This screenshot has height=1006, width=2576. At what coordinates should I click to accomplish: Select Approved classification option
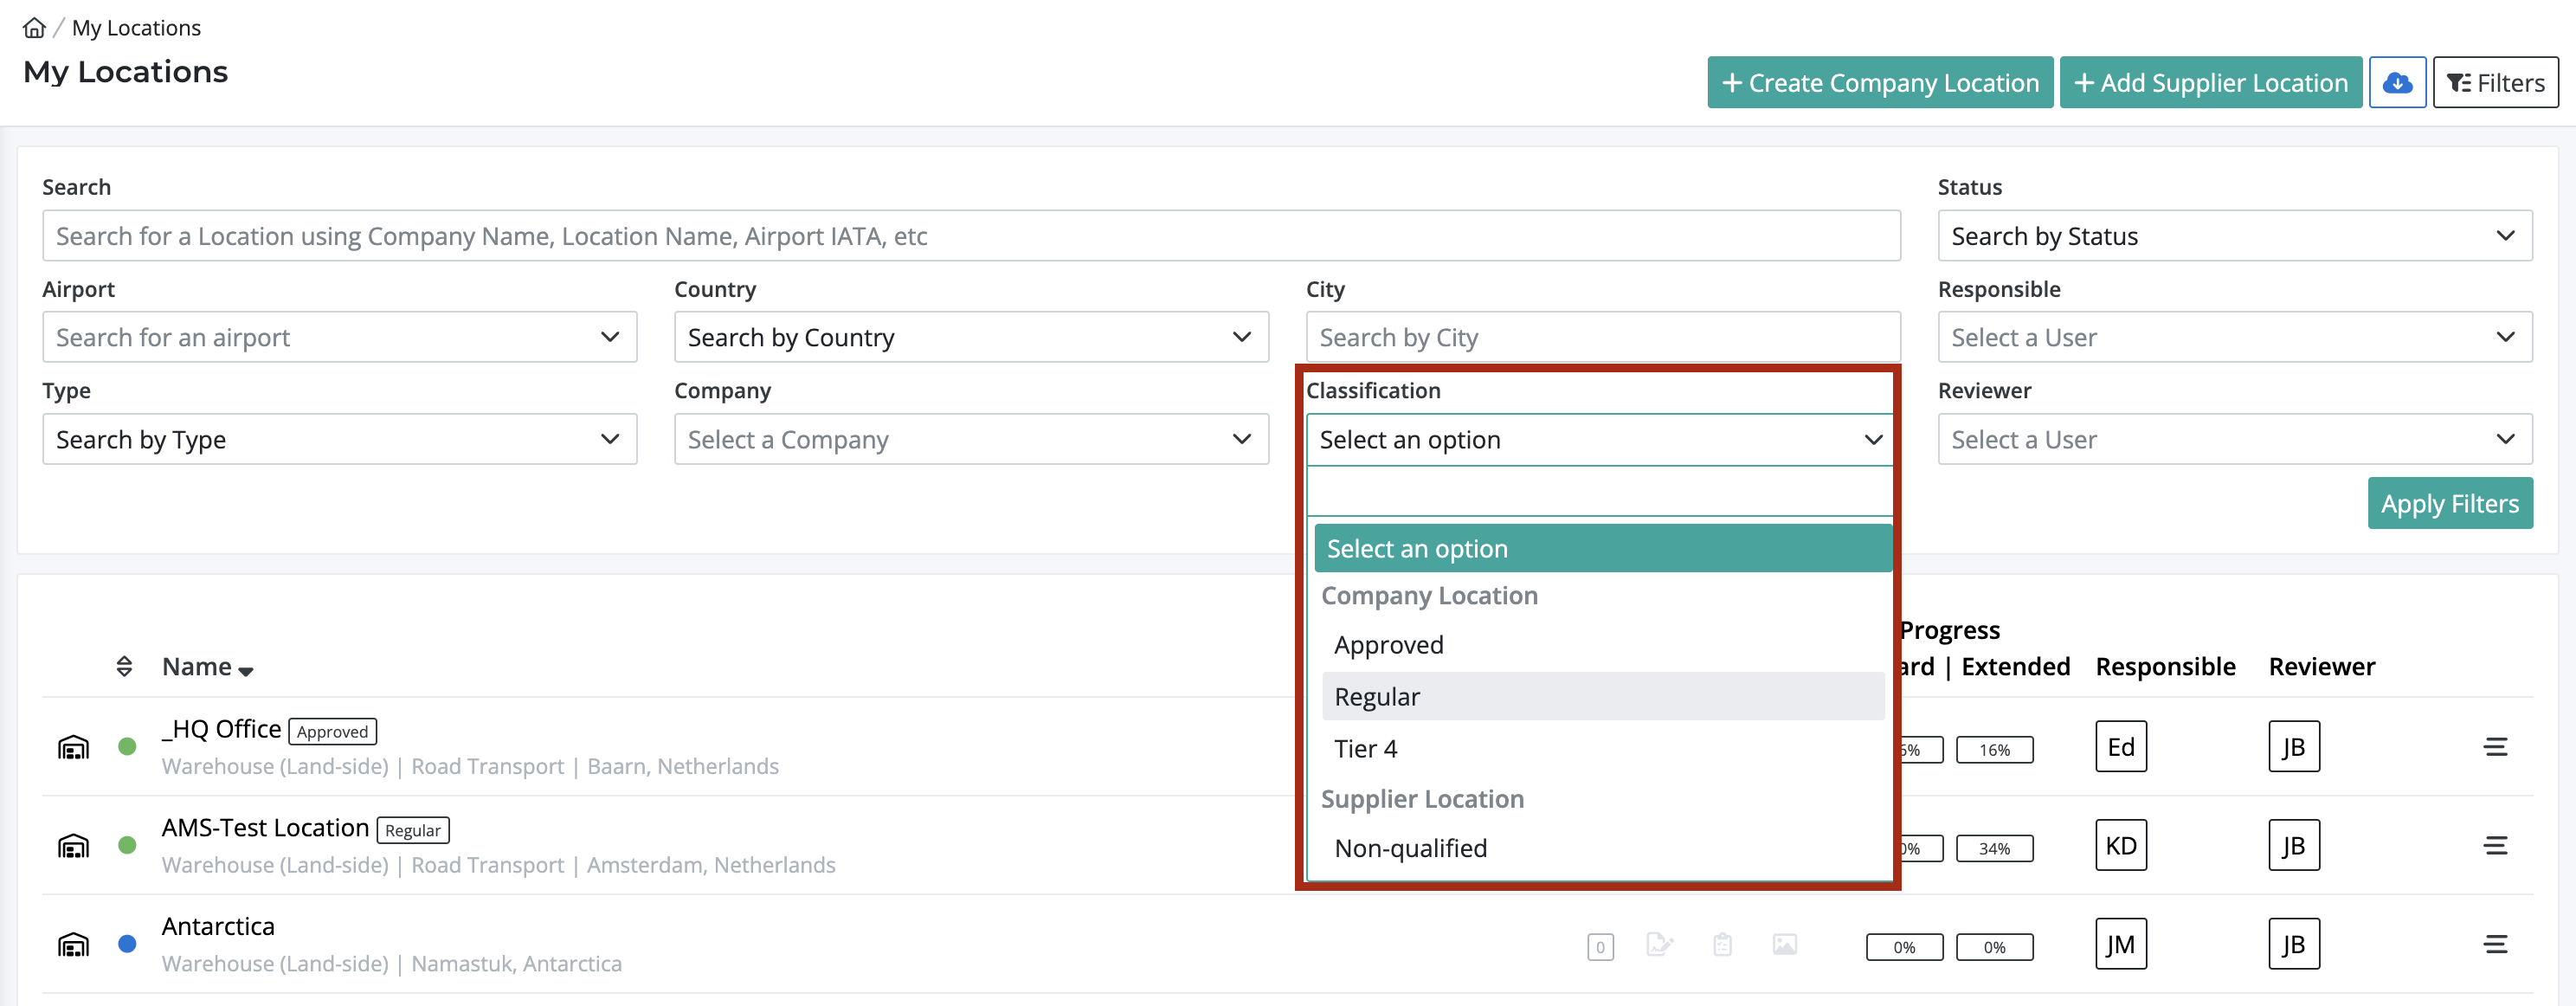1603,645
